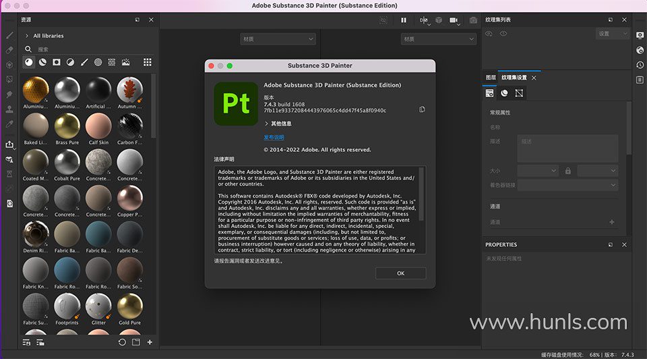Add a new resource with plus icon
Image resolution: width=647 pixels, height=359 pixels.
pyautogui.click(x=150, y=342)
